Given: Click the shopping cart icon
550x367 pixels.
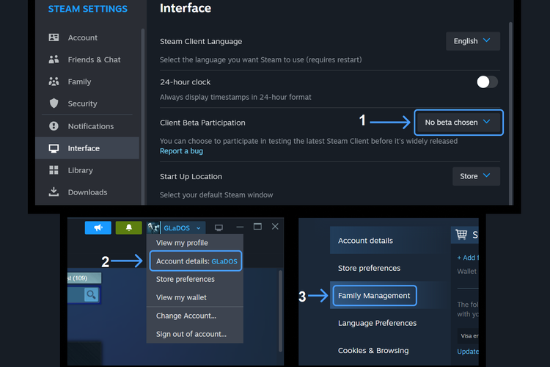Looking at the screenshot, I should [x=461, y=234].
